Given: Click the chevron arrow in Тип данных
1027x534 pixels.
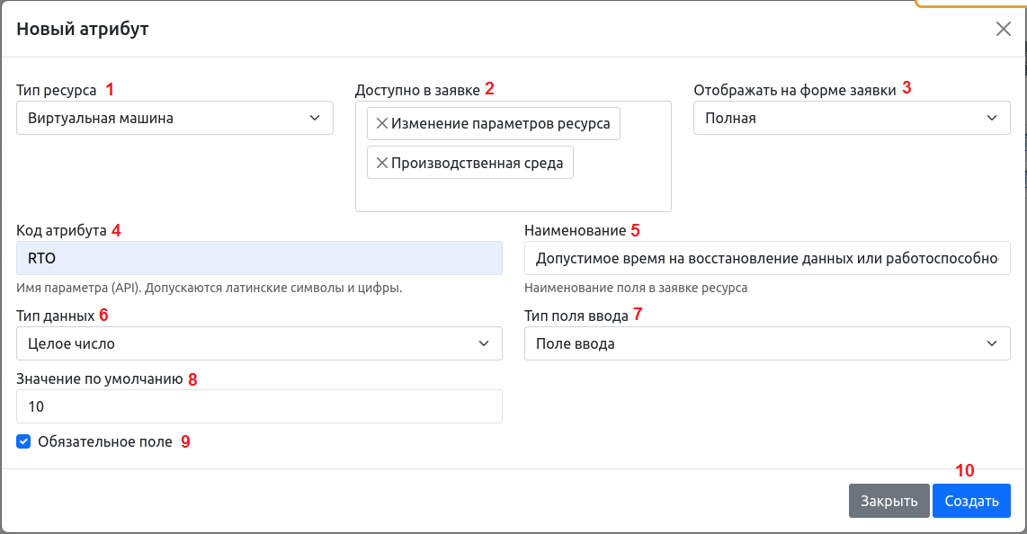Looking at the screenshot, I should 485,343.
